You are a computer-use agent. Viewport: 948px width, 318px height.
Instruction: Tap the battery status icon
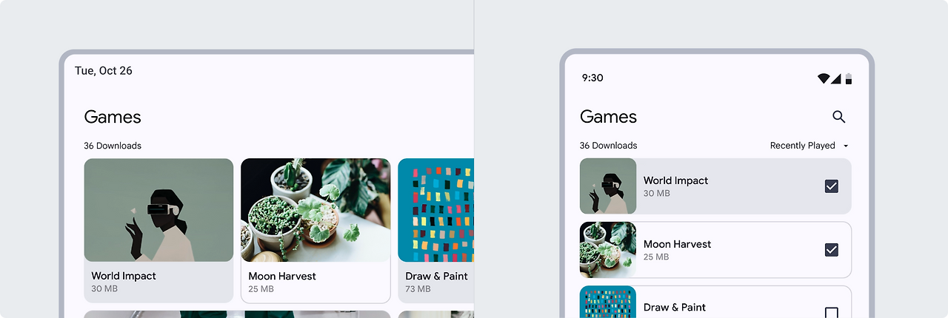pyautogui.click(x=849, y=78)
